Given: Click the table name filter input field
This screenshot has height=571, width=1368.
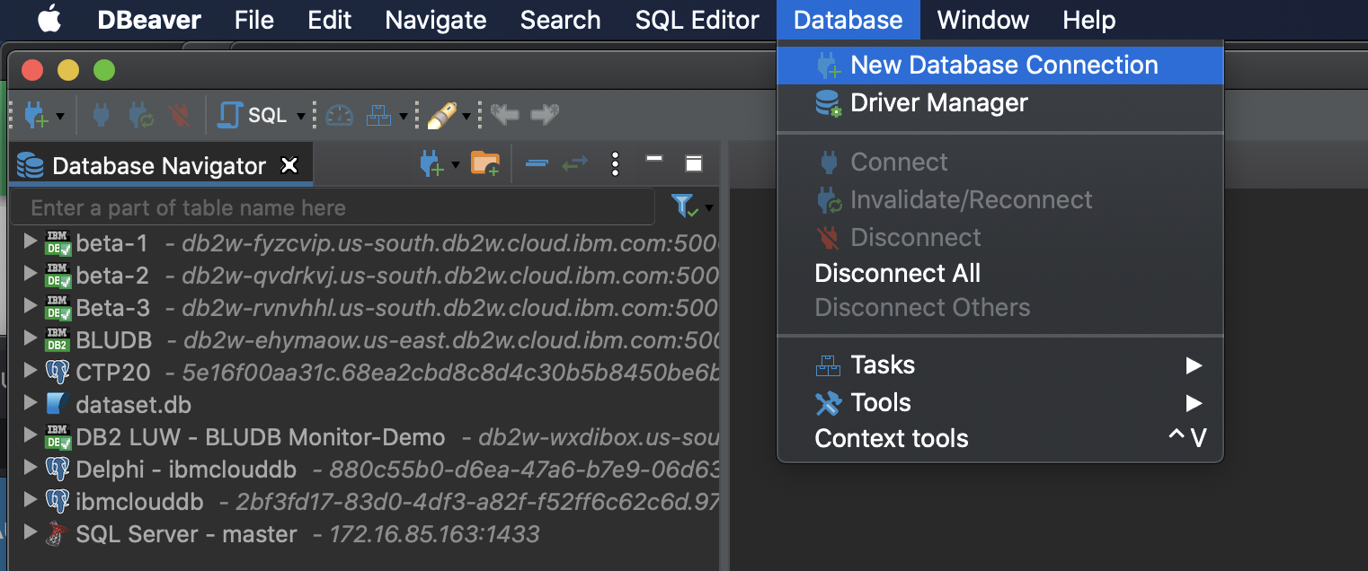Looking at the screenshot, I should click(x=333, y=207).
